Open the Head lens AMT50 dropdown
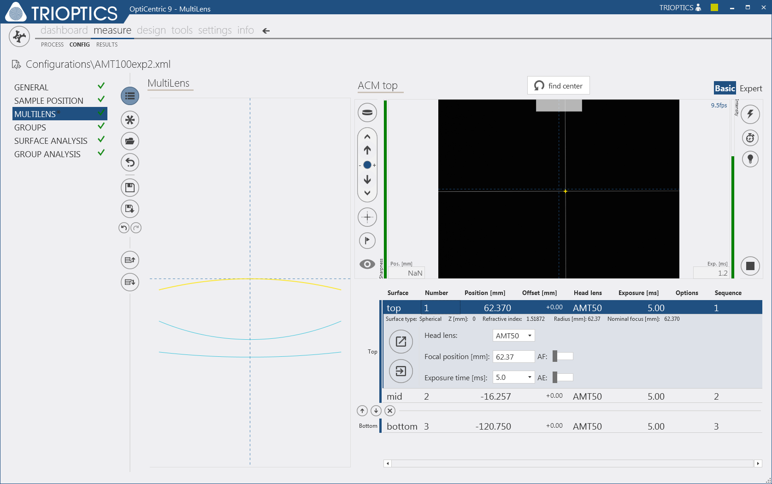The height and width of the screenshot is (484, 772). click(514, 336)
